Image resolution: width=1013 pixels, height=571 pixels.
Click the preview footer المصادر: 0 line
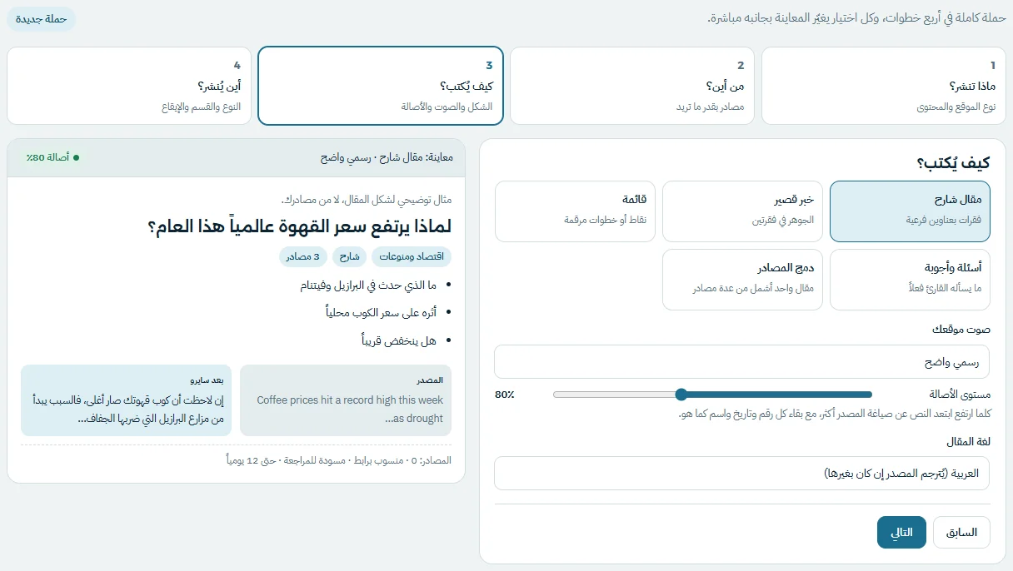point(339,460)
